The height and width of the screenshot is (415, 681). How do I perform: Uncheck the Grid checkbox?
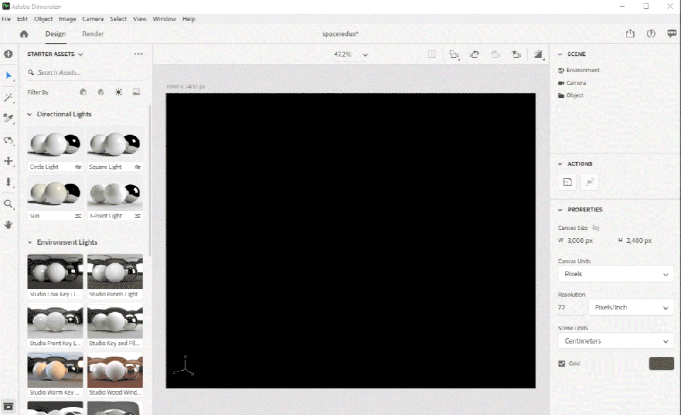click(562, 363)
